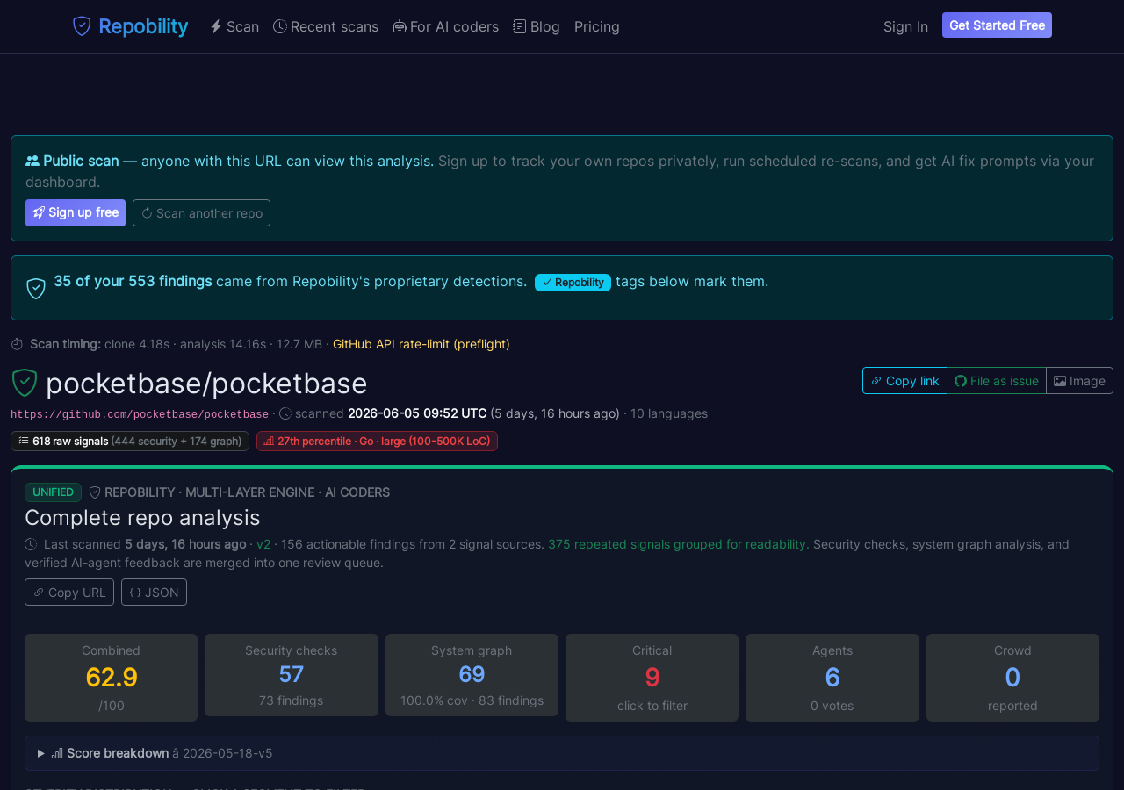Click File as issue button

tap(997, 381)
